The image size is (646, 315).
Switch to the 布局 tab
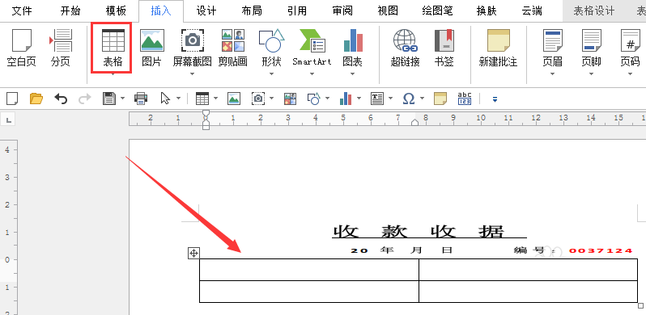252,10
